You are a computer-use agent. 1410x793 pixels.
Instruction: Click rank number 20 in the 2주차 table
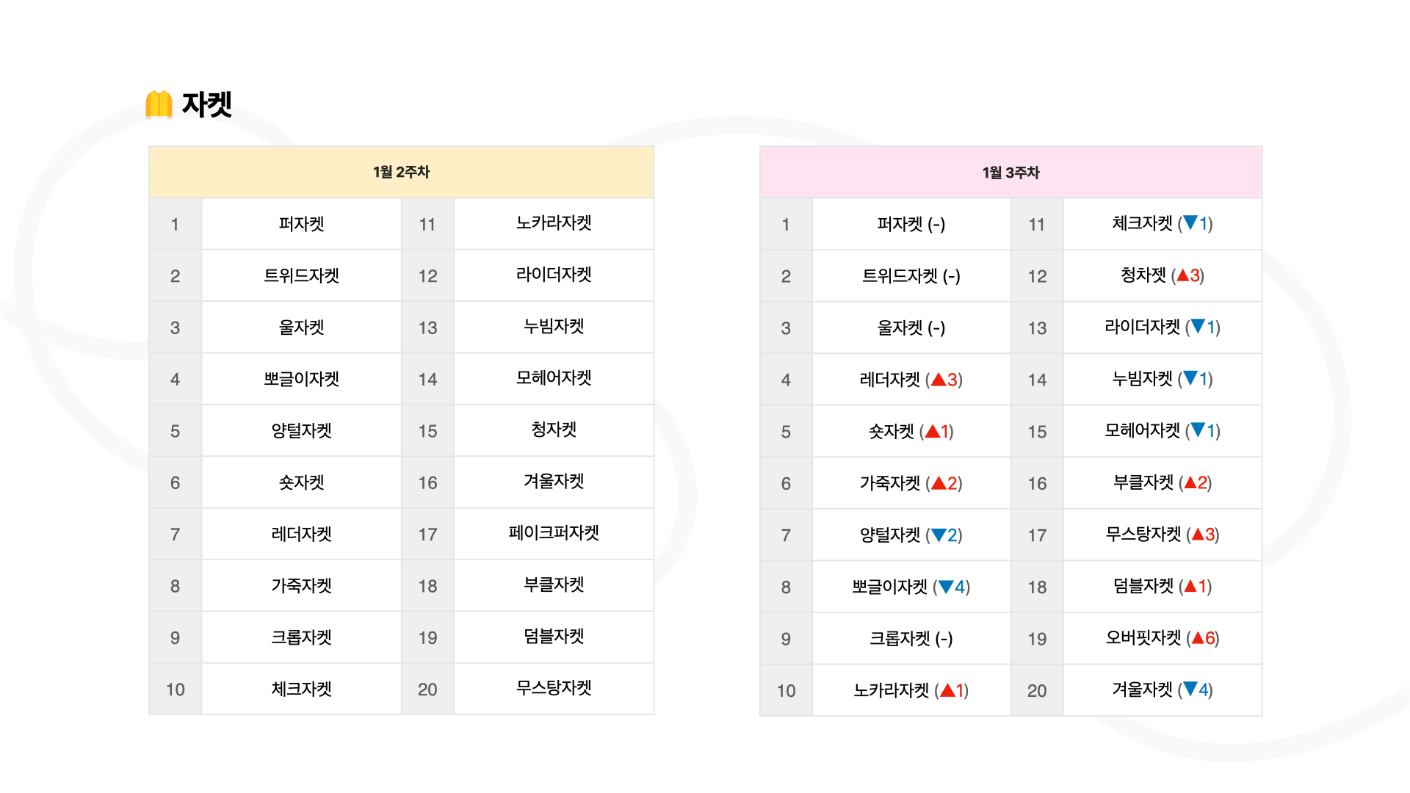[x=427, y=689]
